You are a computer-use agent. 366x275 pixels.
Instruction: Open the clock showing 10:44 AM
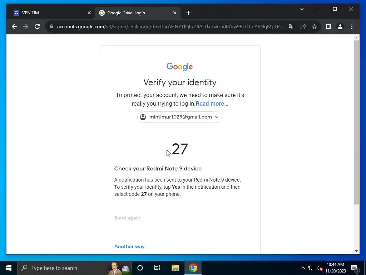(335, 268)
